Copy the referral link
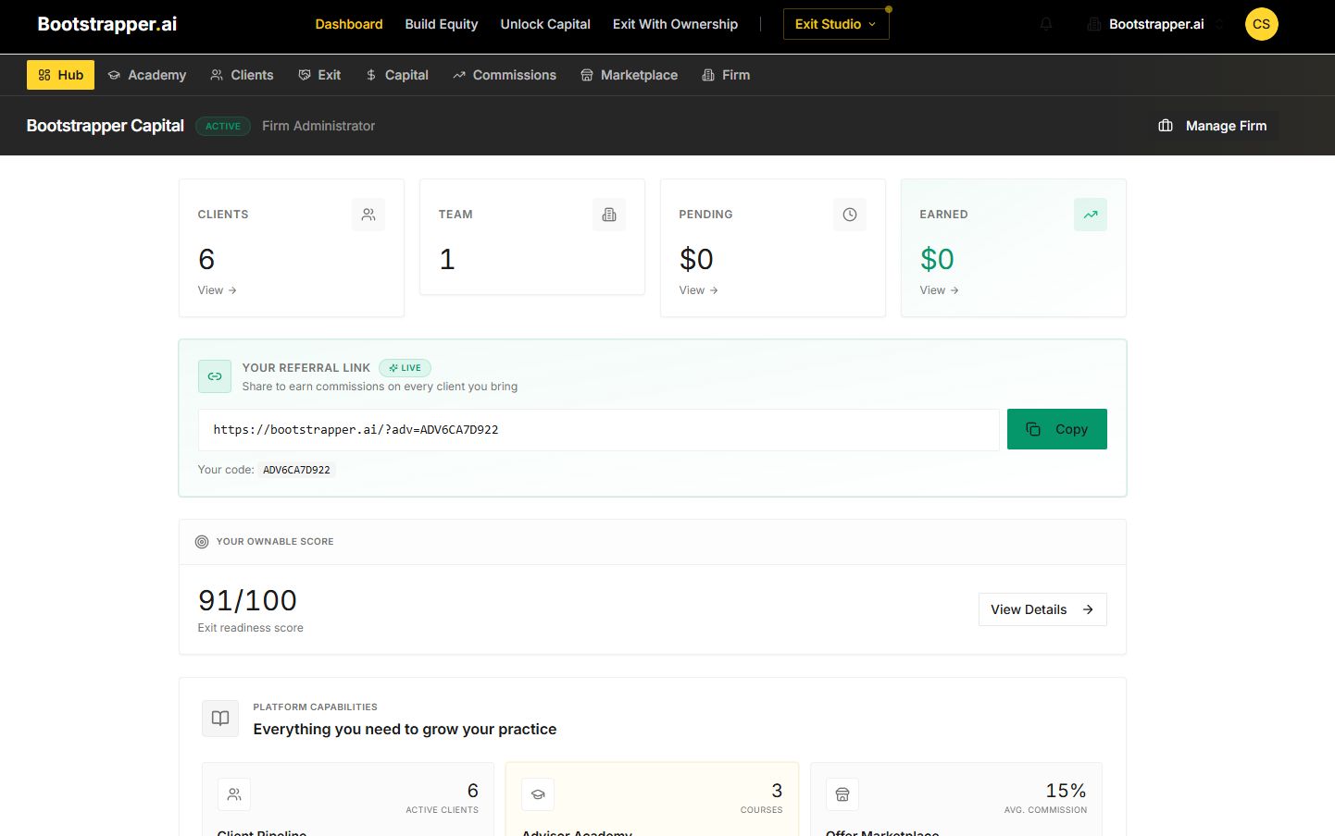This screenshot has height=836, width=1335. point(1056,429)
